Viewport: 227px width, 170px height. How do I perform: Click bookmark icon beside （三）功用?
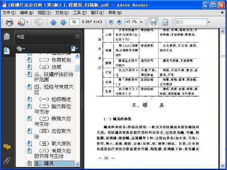coord(30,67)
